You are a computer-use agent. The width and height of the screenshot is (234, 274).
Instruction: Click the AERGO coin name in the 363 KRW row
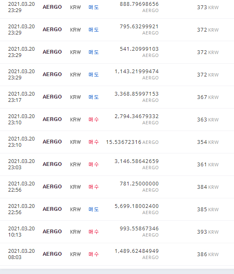click(52, 119)
